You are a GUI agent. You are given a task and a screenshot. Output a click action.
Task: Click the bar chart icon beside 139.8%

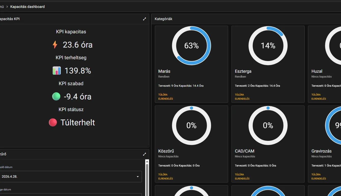[x=57, y=71]
